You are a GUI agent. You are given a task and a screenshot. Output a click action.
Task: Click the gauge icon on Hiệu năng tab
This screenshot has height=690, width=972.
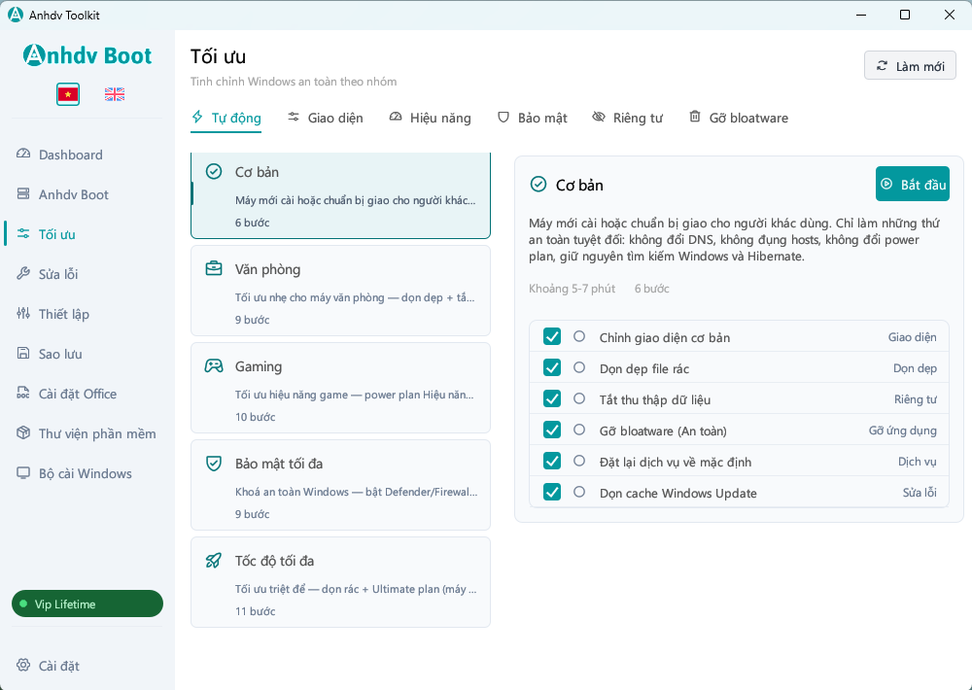(396, 117)
